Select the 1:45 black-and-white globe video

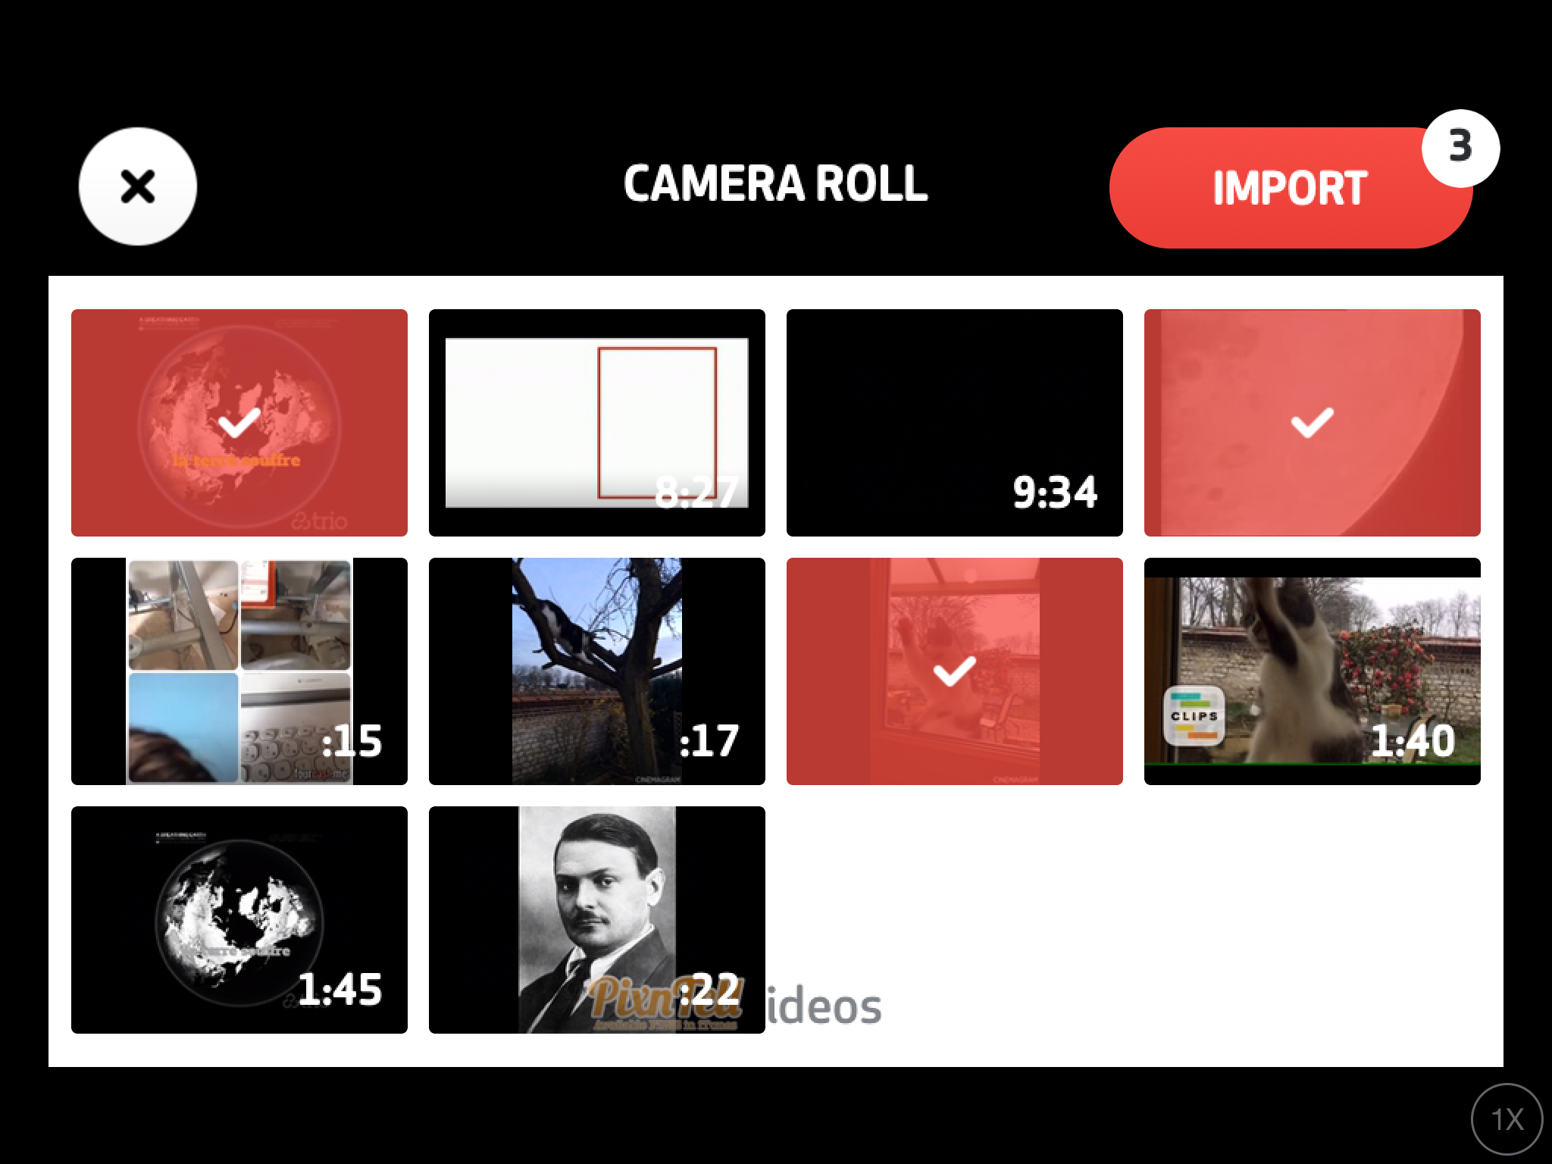[x=239, y=920]
